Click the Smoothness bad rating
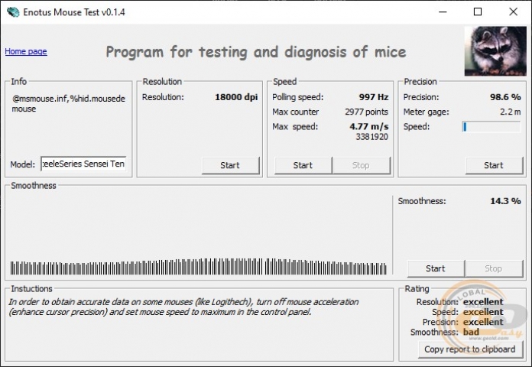This screenshot has width=532, height=367. click(471, 332)
